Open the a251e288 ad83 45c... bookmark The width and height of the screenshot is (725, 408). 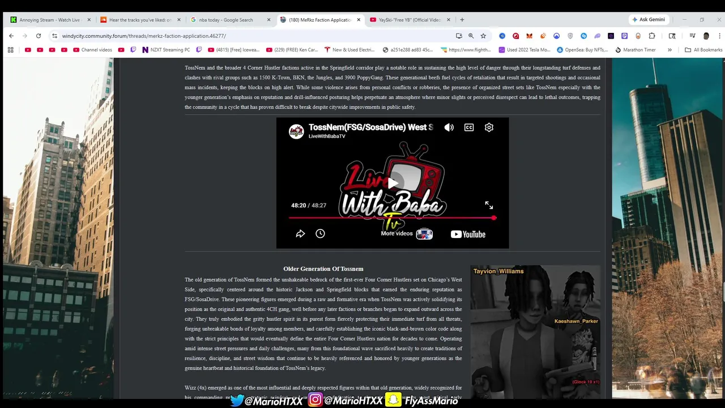408,50
